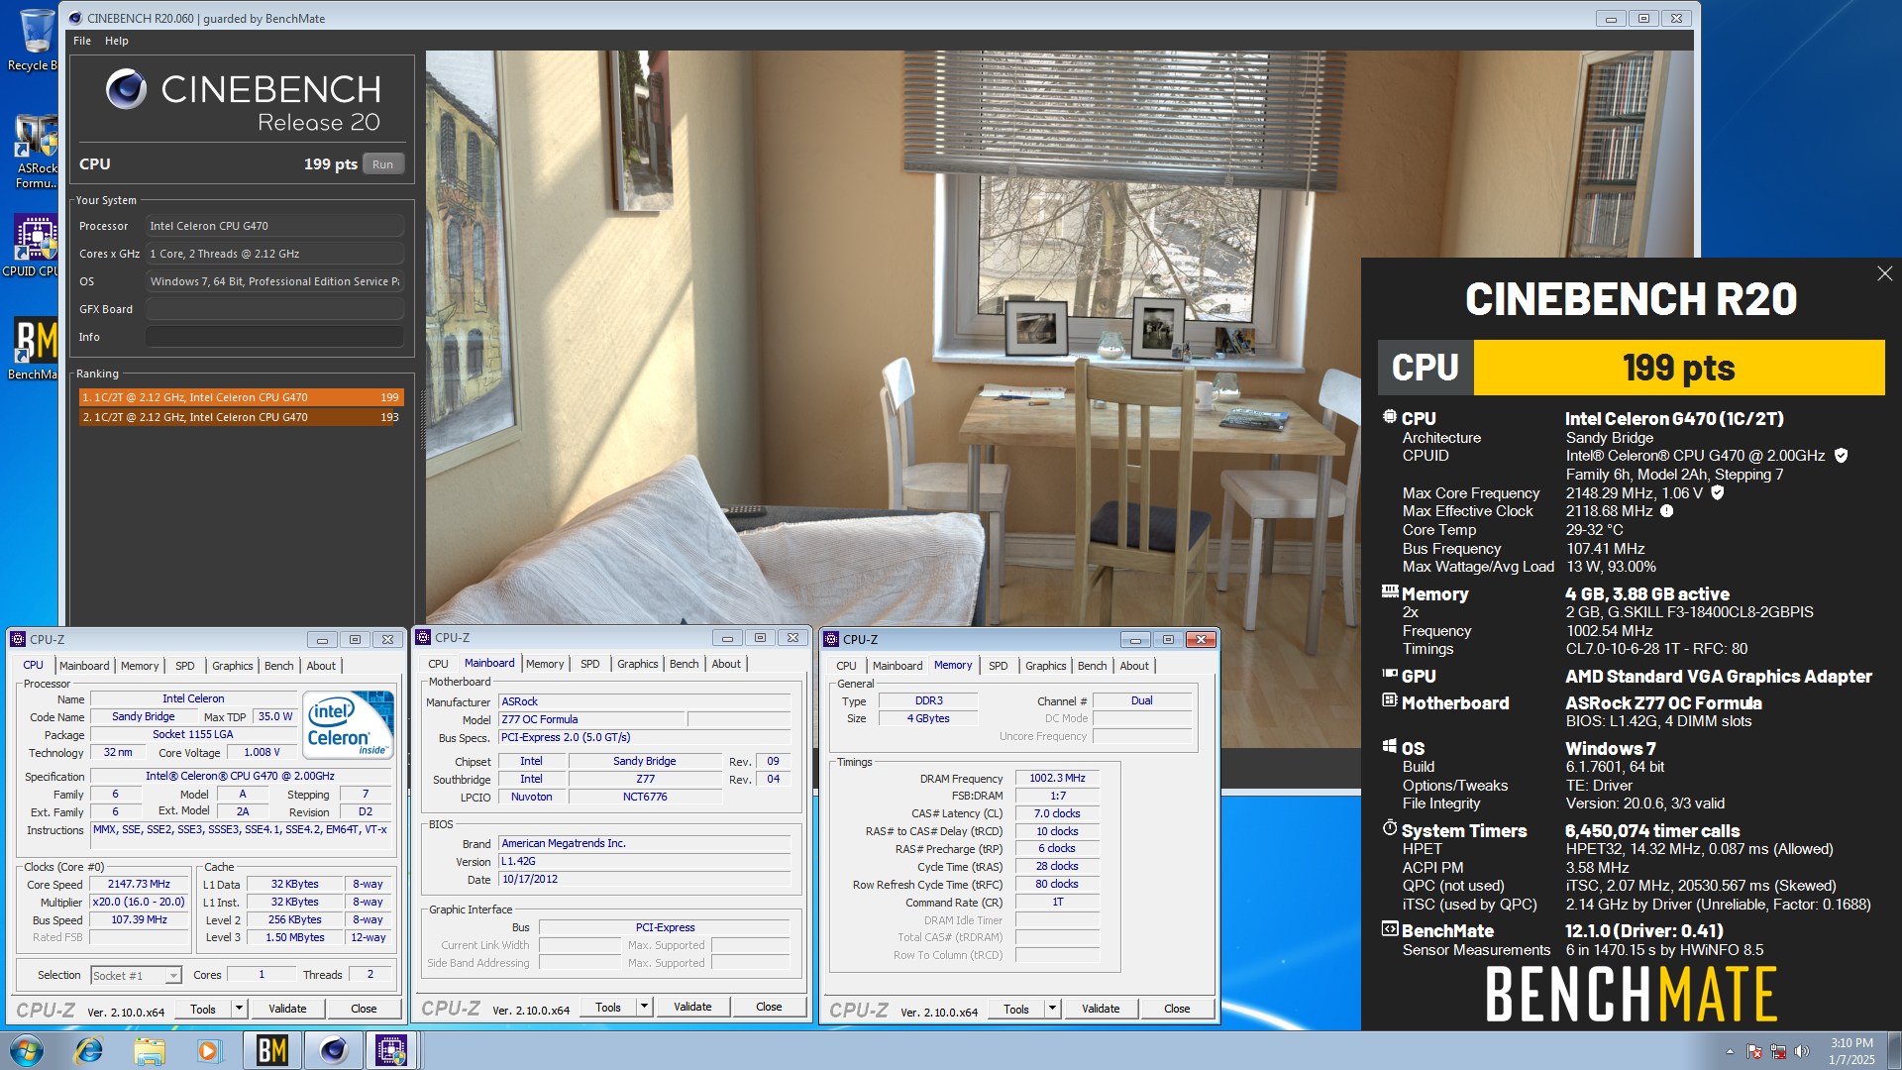Open the ASRock Formula desktop shortcut

pos(36,151)
